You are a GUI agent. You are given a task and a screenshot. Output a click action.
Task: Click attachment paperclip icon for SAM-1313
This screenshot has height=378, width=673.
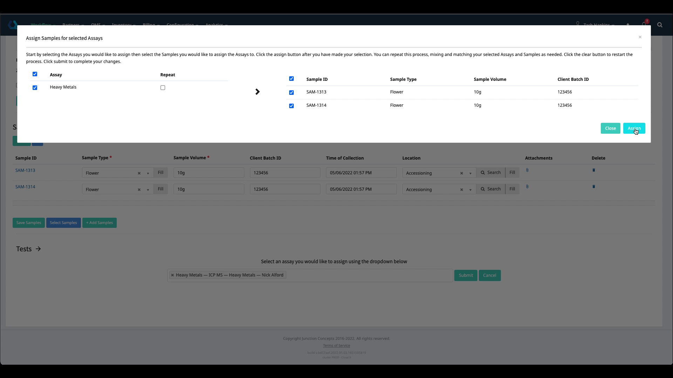pos(527,170)
